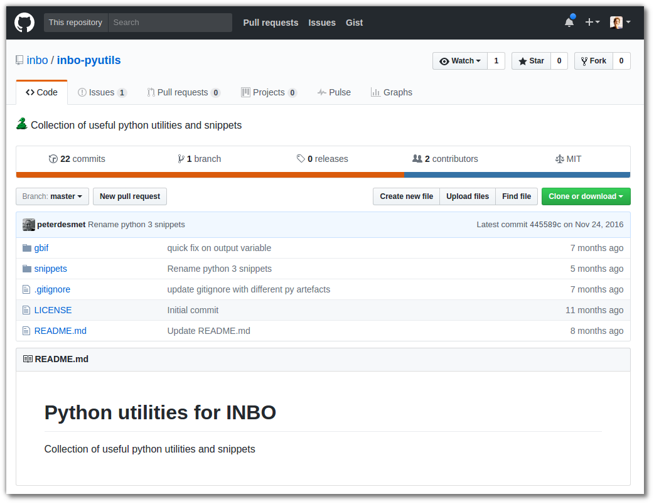This screenshot has height=504, width=654.
Task: View the stargazers count of 0
Action: 559,61
